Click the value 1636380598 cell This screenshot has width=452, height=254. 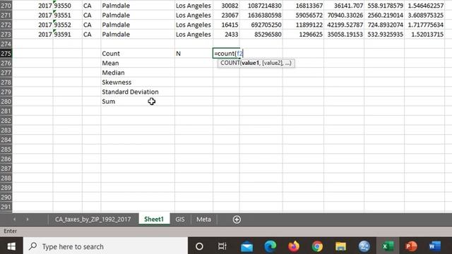261,15
